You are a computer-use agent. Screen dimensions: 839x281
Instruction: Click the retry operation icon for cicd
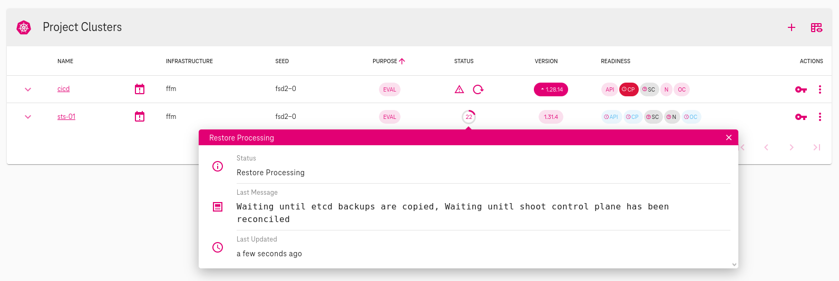(478, 89)
